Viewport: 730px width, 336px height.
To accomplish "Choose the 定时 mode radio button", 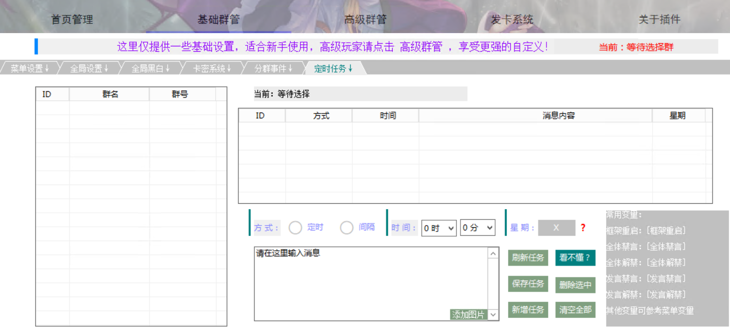I will coord(296,228).
